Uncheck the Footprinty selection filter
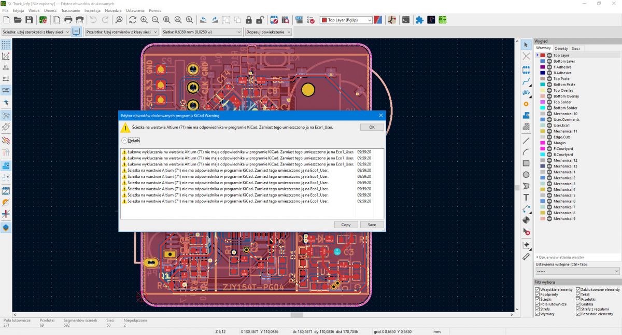622x335 pixels. [538, 295]
